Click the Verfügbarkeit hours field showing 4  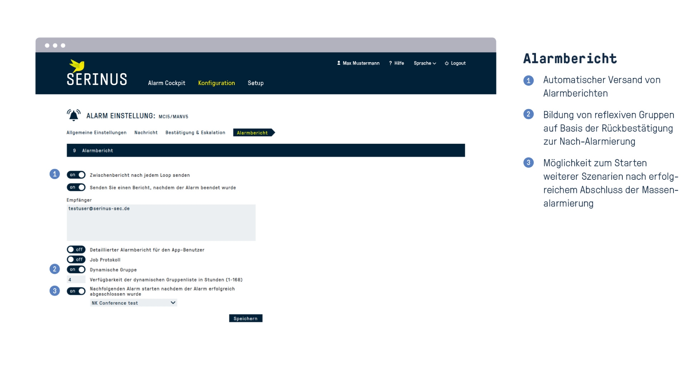point(76,279)
